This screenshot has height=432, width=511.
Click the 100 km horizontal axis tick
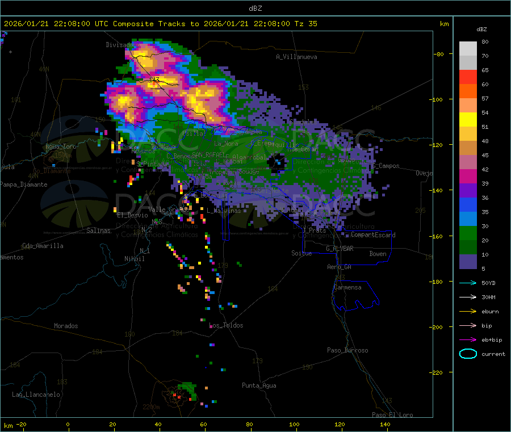(x=294, y=424)
